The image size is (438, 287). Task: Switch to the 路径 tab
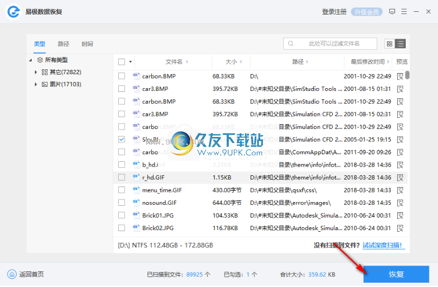coord(63,44)
